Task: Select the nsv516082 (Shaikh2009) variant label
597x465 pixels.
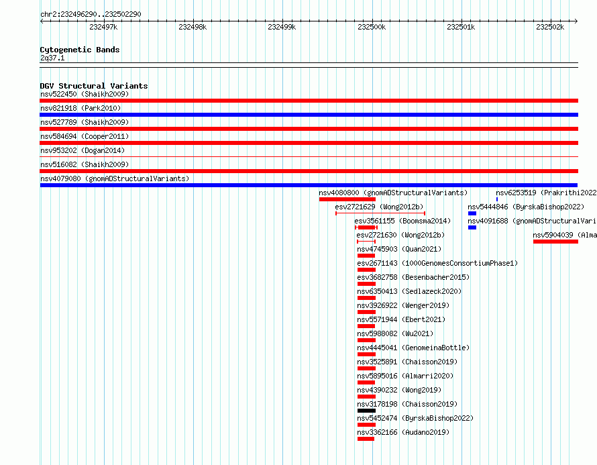Action: click(x=85, y=164)
